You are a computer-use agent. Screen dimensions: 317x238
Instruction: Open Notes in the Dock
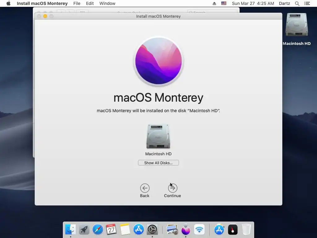(125, 230)
